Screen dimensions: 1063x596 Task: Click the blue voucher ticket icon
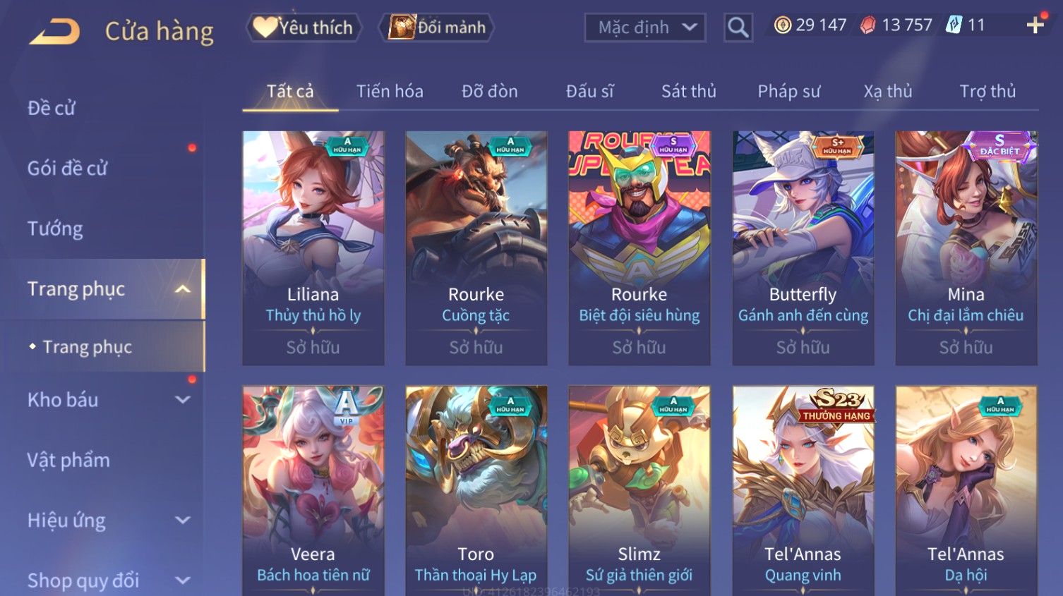point(954,25)
